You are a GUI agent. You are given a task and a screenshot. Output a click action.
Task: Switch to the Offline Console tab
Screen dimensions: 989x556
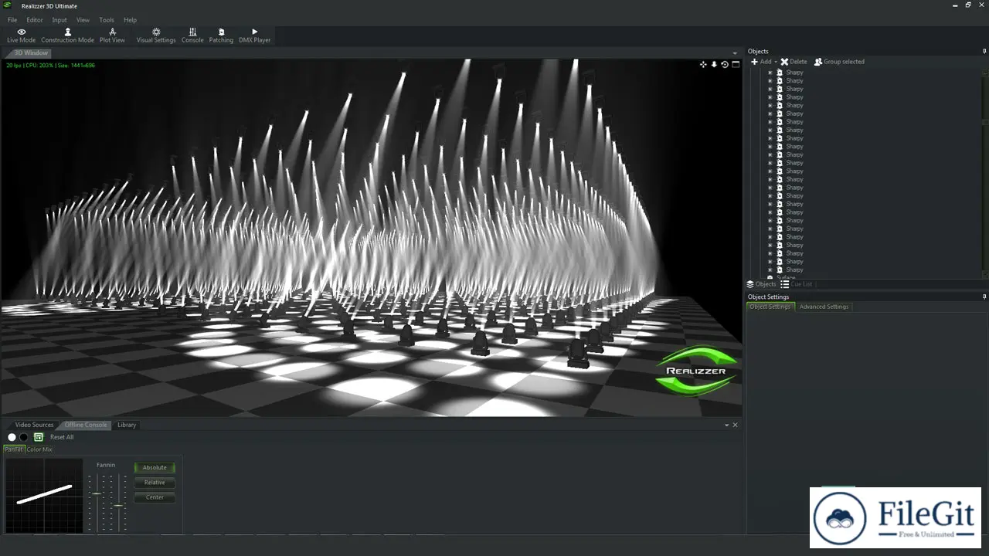[86, 425]
